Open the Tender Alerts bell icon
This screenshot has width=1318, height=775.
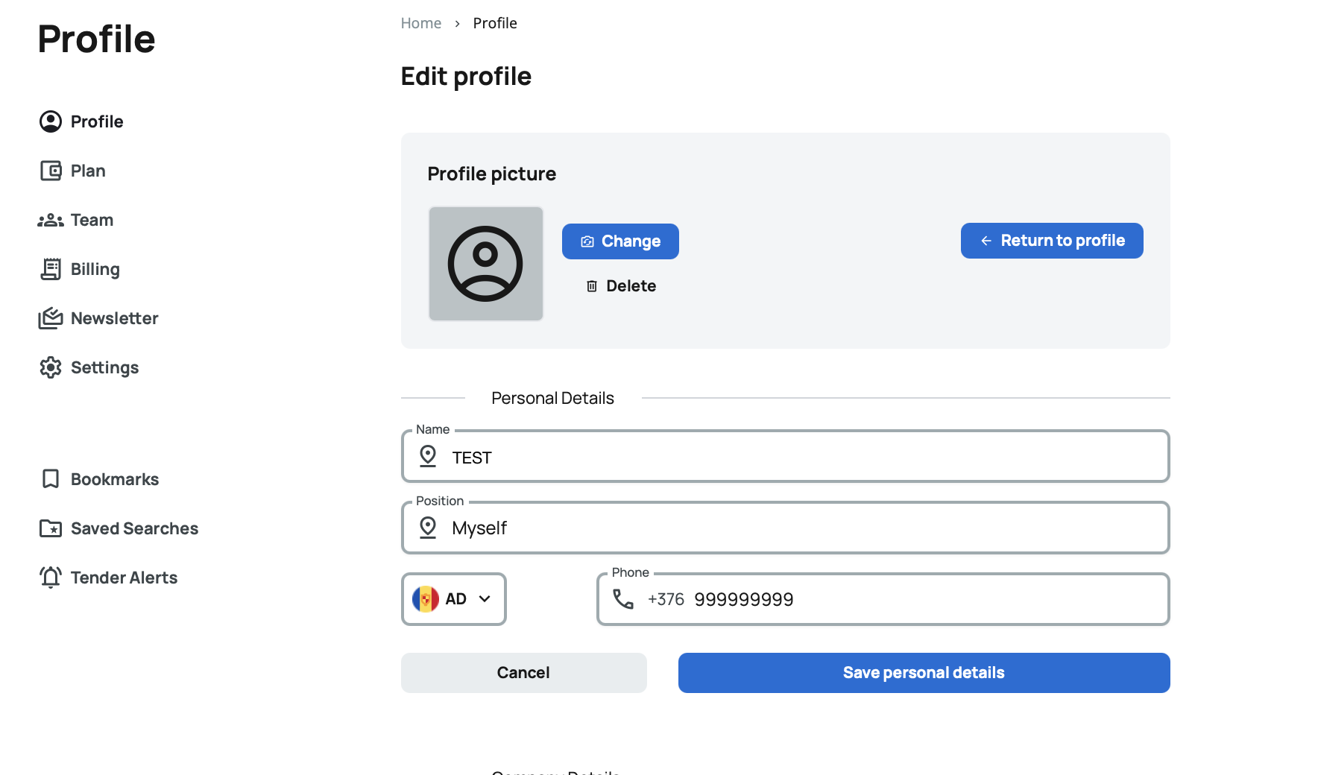click(51, 578)
